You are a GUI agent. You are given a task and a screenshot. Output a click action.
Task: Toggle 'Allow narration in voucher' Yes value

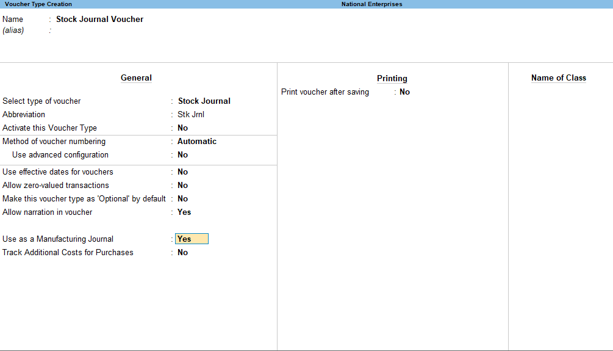pos(184,212)
